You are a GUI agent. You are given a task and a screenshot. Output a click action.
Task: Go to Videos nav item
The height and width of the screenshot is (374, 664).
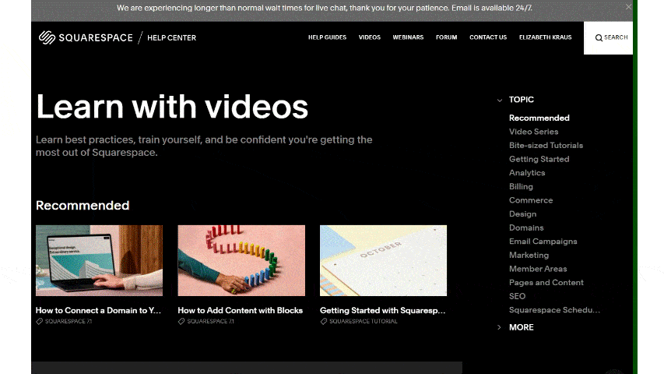coord(370,37)
